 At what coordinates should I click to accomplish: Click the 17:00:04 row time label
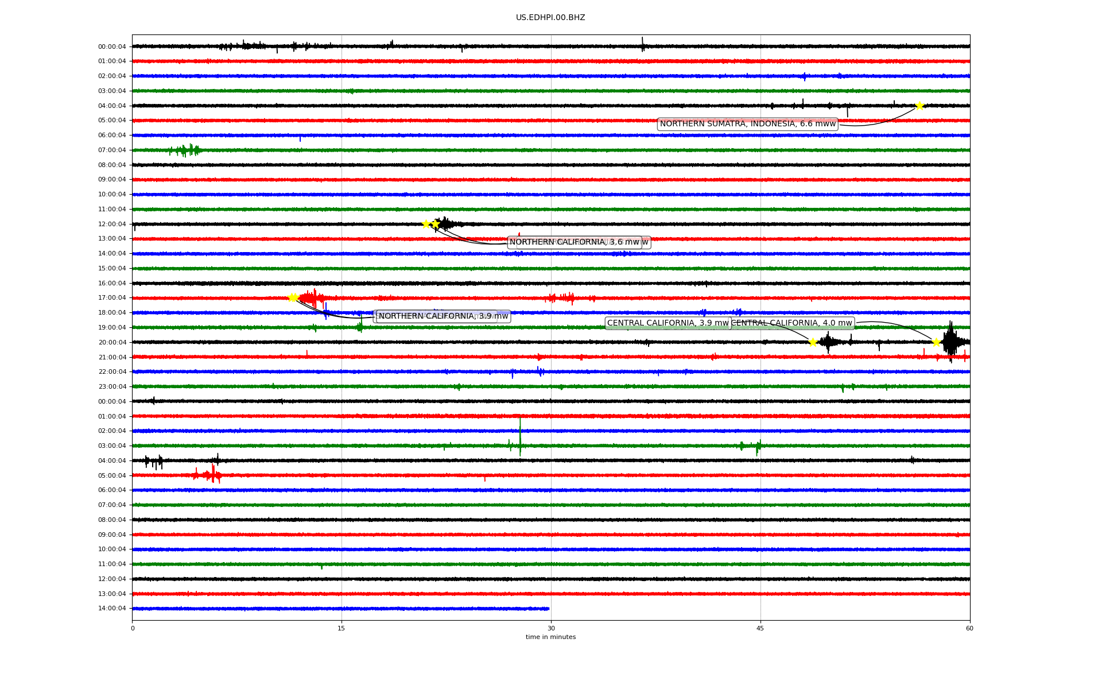[112, 298]
